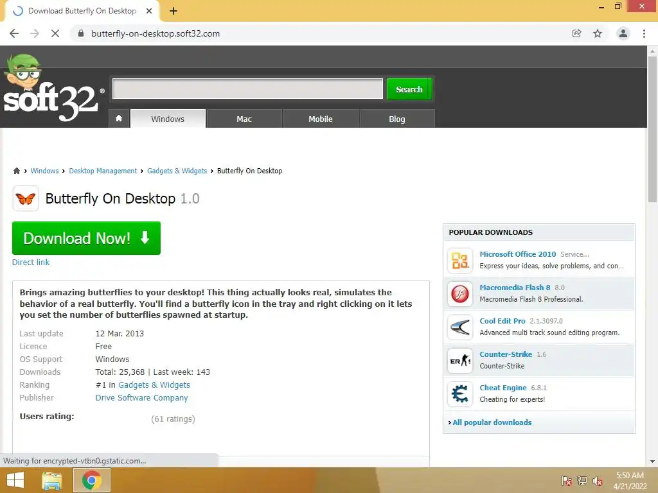Click the Download Now! button
The width and height of the screenshot is (658, 493).
tap(87, 238)
